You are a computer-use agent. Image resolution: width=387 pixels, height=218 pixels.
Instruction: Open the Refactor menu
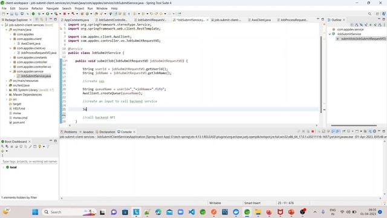37,8
